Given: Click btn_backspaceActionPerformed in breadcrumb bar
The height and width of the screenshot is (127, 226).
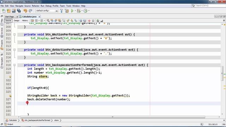Looking at the screenshot, I should 36,120.
